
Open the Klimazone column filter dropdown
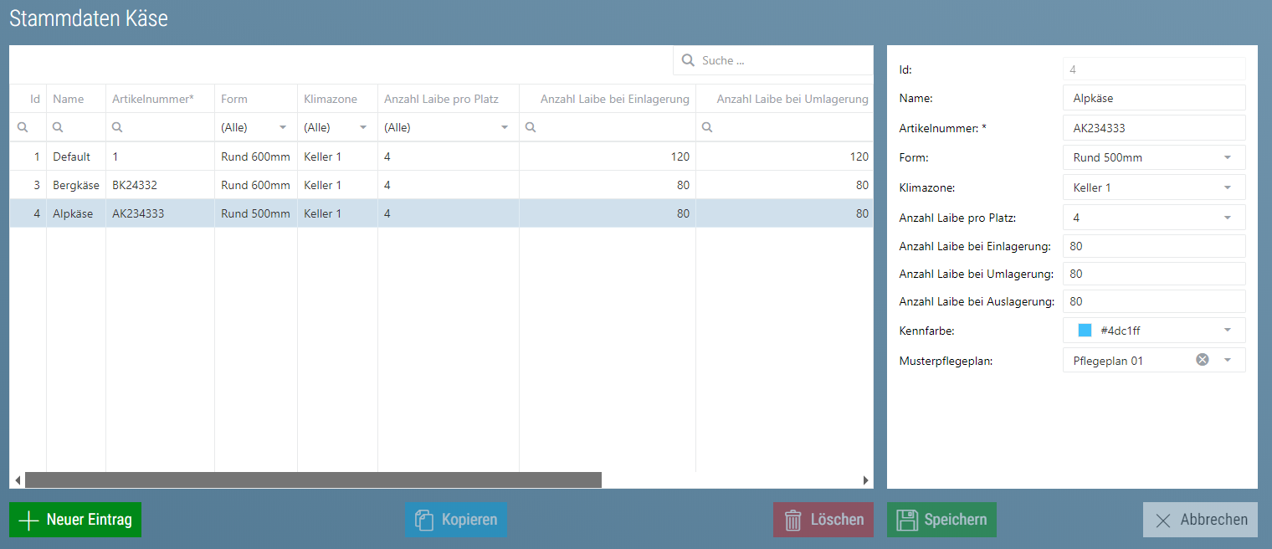point(363,127)
